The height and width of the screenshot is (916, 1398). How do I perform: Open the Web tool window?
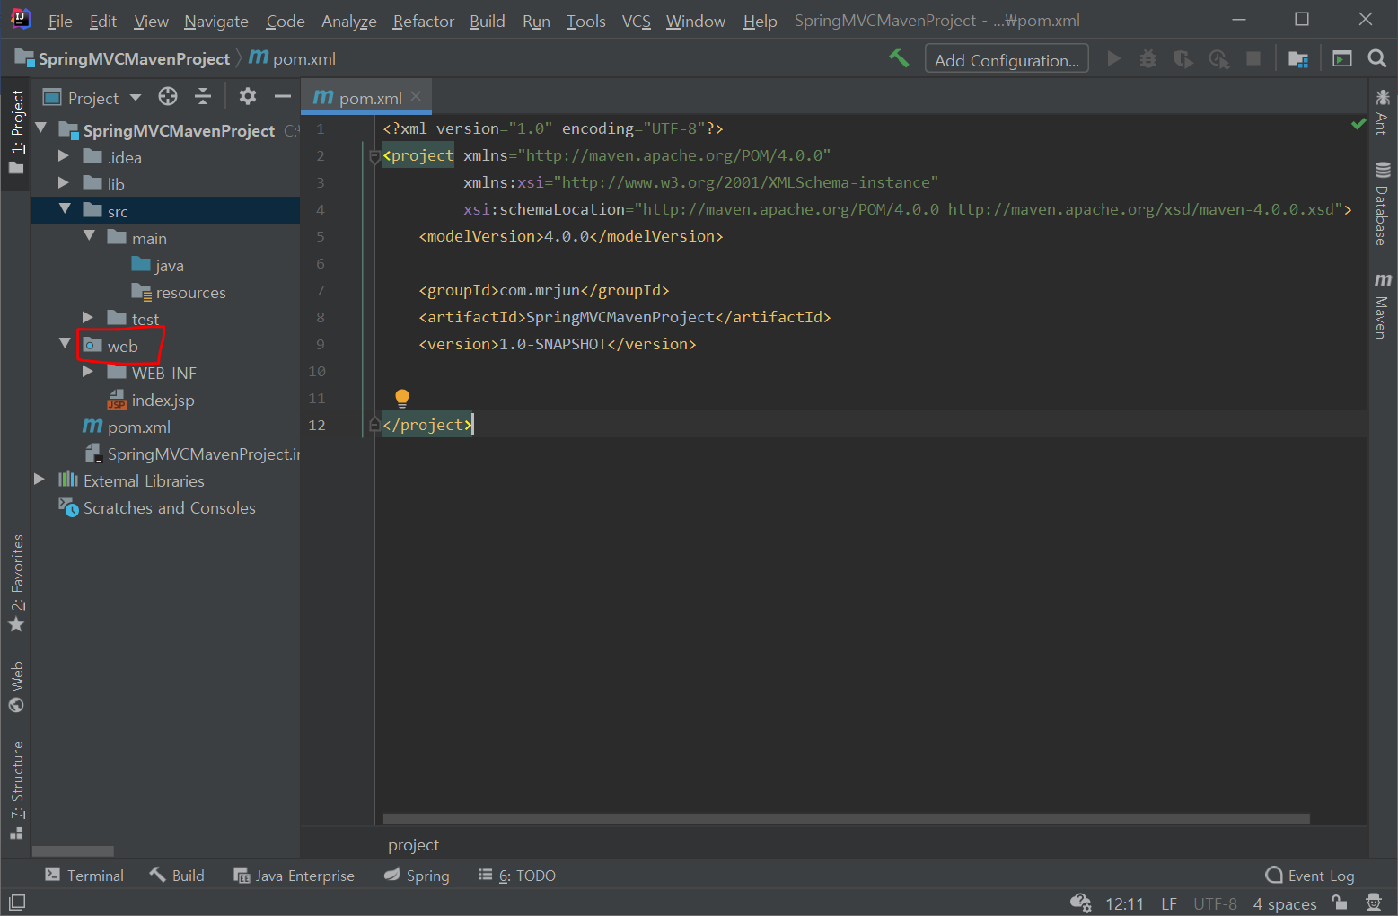16,687
